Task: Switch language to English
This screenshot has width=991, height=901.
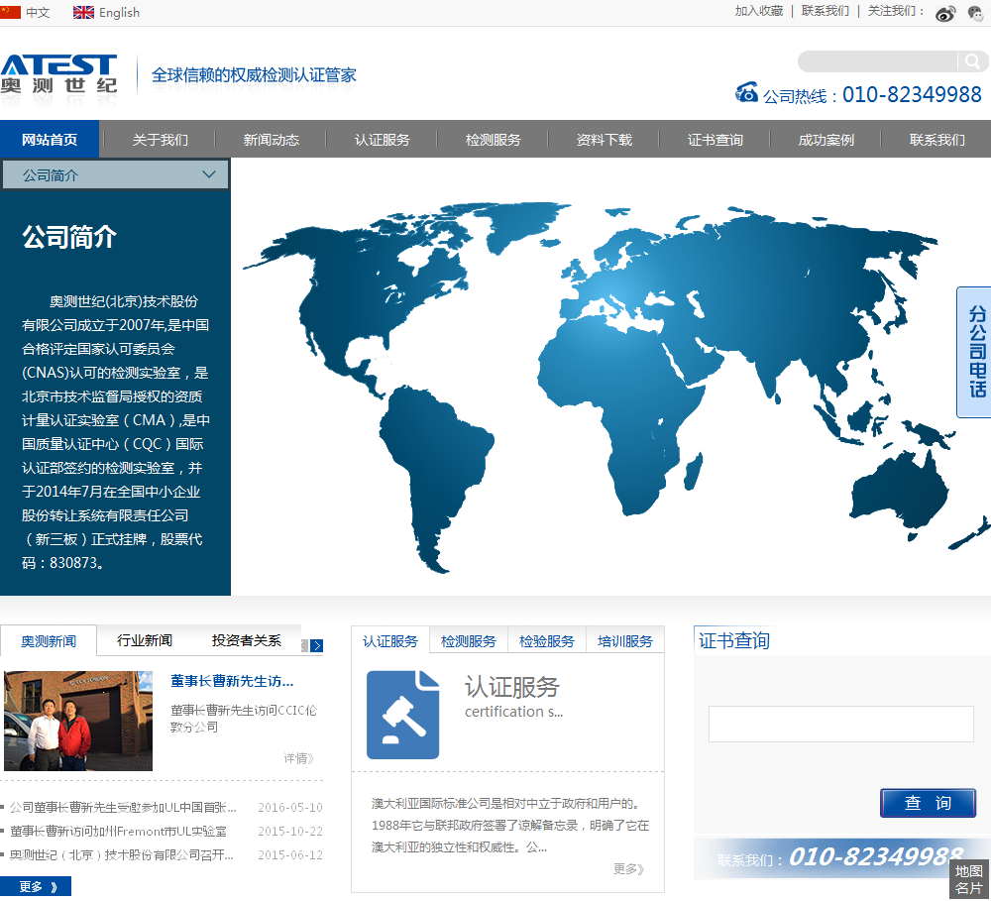Action: click(119, 13)
